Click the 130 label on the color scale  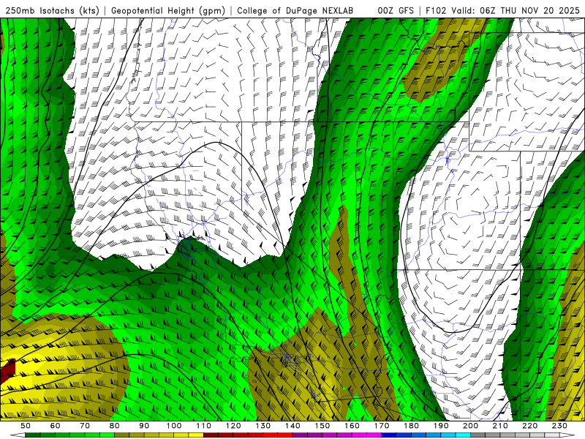[263, 426]
